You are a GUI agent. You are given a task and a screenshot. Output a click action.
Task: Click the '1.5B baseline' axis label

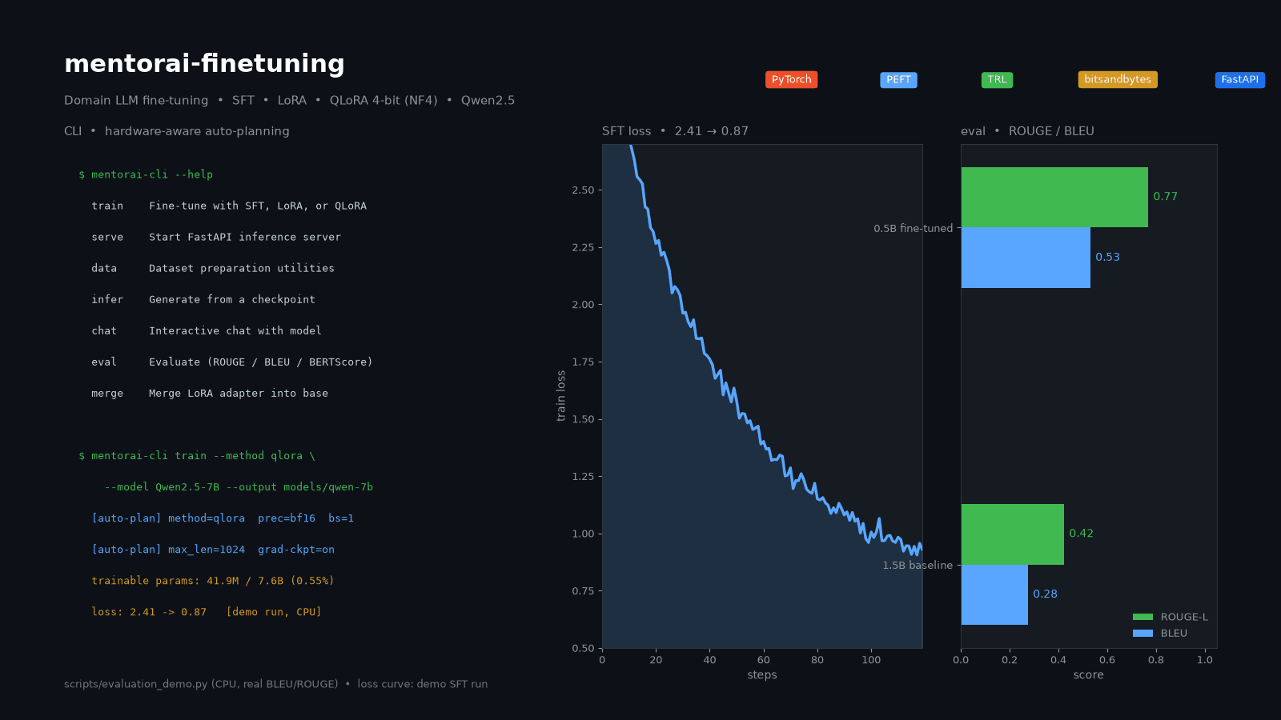[x=918, y=565]
